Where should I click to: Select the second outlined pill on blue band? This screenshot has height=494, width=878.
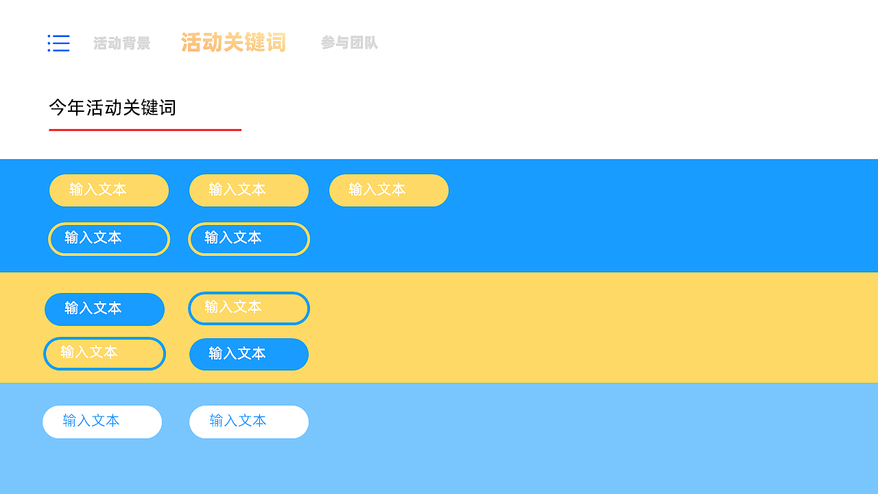248,239
